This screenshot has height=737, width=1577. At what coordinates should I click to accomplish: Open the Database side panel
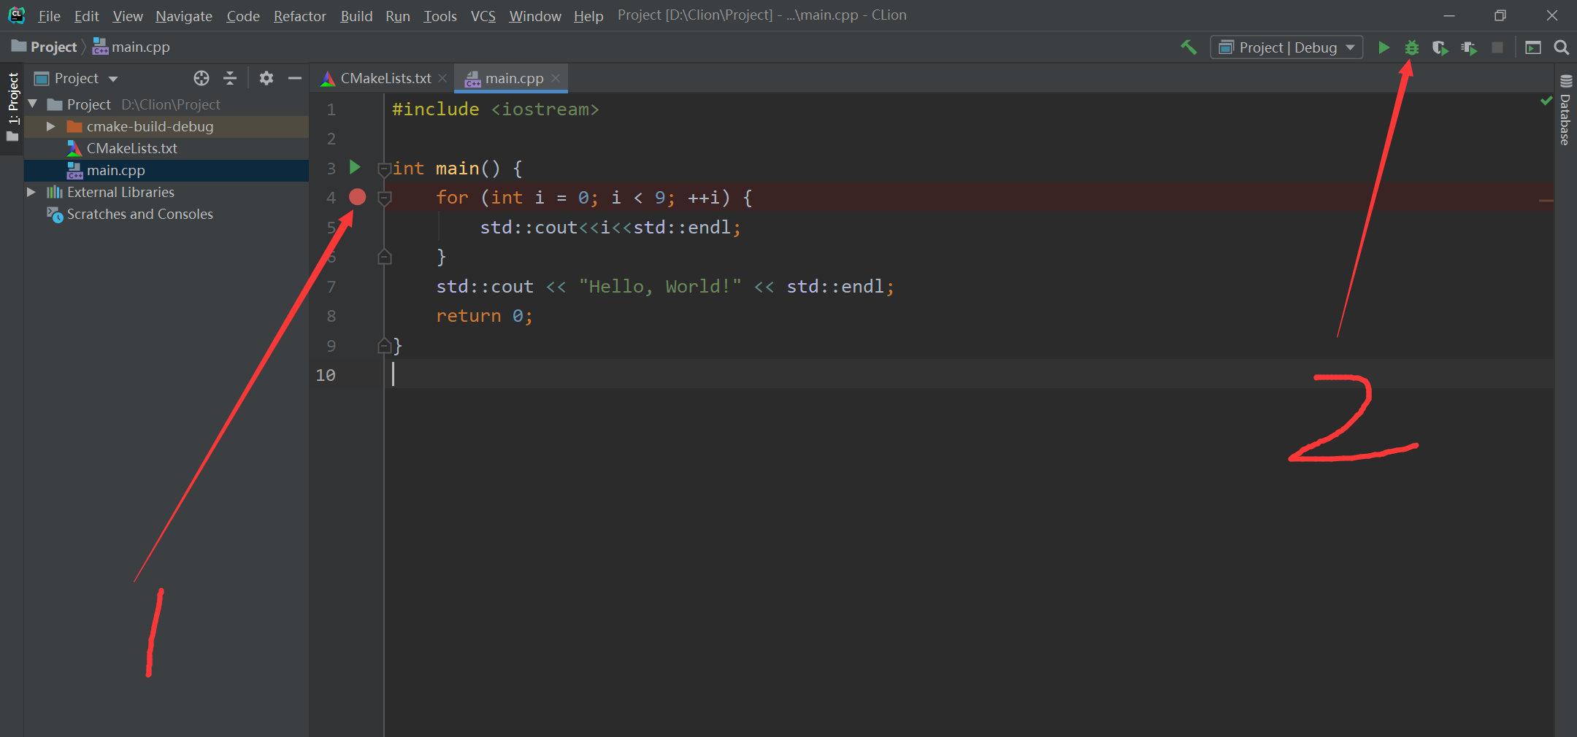(x=1565, y=110)
